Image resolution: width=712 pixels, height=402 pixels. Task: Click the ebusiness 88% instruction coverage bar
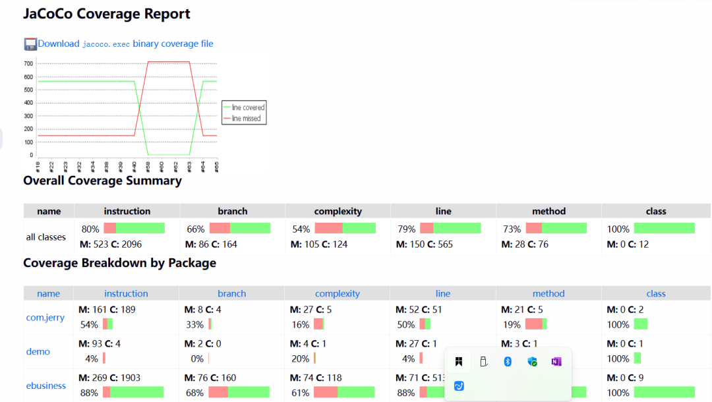coord(133,392)
